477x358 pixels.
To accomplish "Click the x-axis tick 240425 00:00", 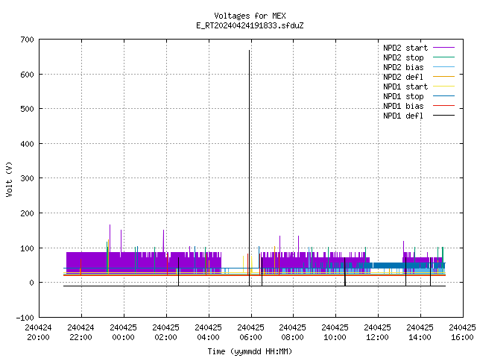I will point(123,333).
